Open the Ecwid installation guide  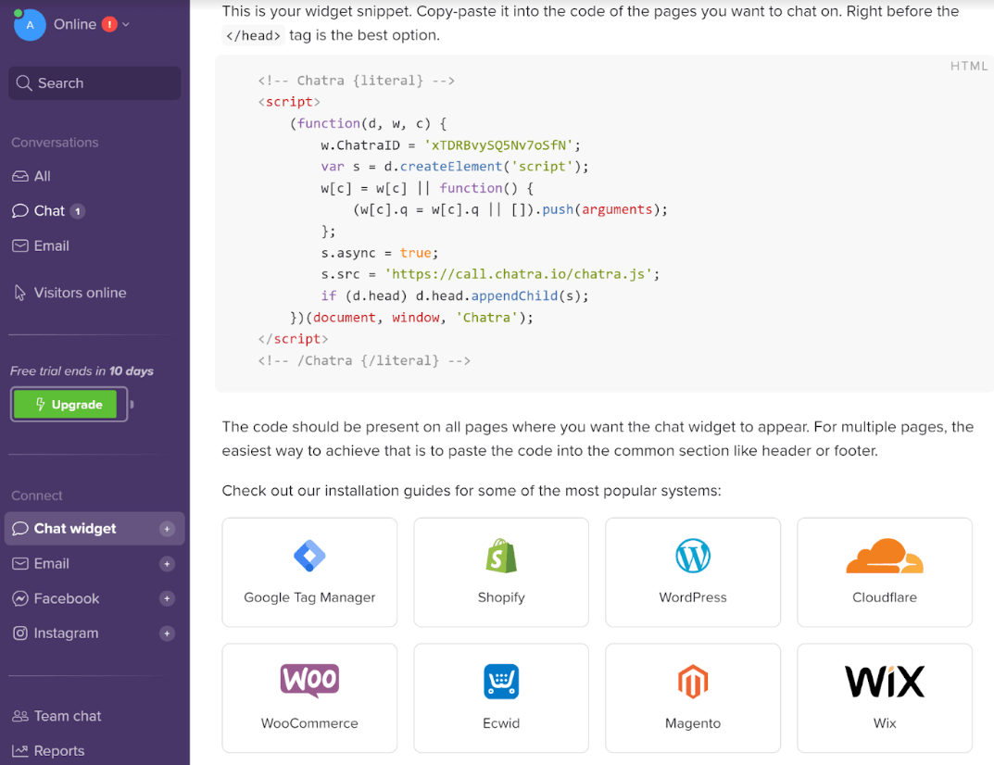tap(501, 697)
